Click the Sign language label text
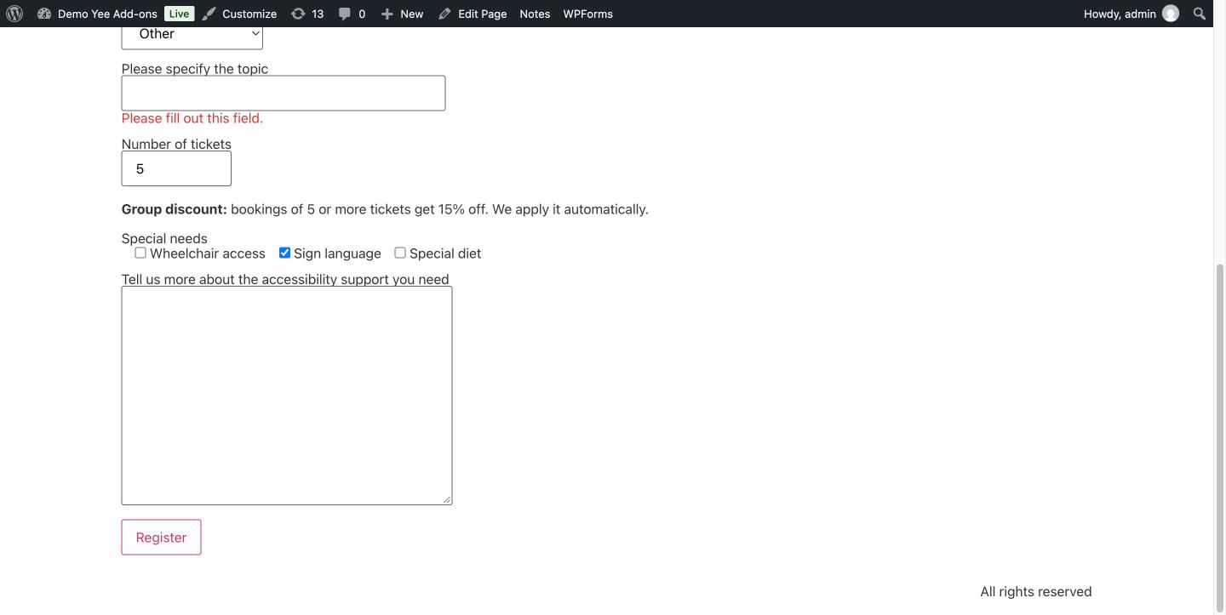 click(x=337, y=253)
